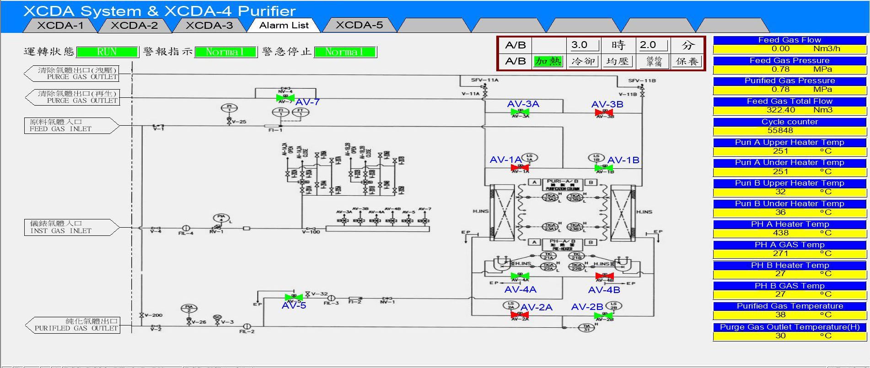Image resolution: width=870 pixels, height=368 pixels.
Task: Click the green AV-2B valve symbol
Action: tap(604, 315)
